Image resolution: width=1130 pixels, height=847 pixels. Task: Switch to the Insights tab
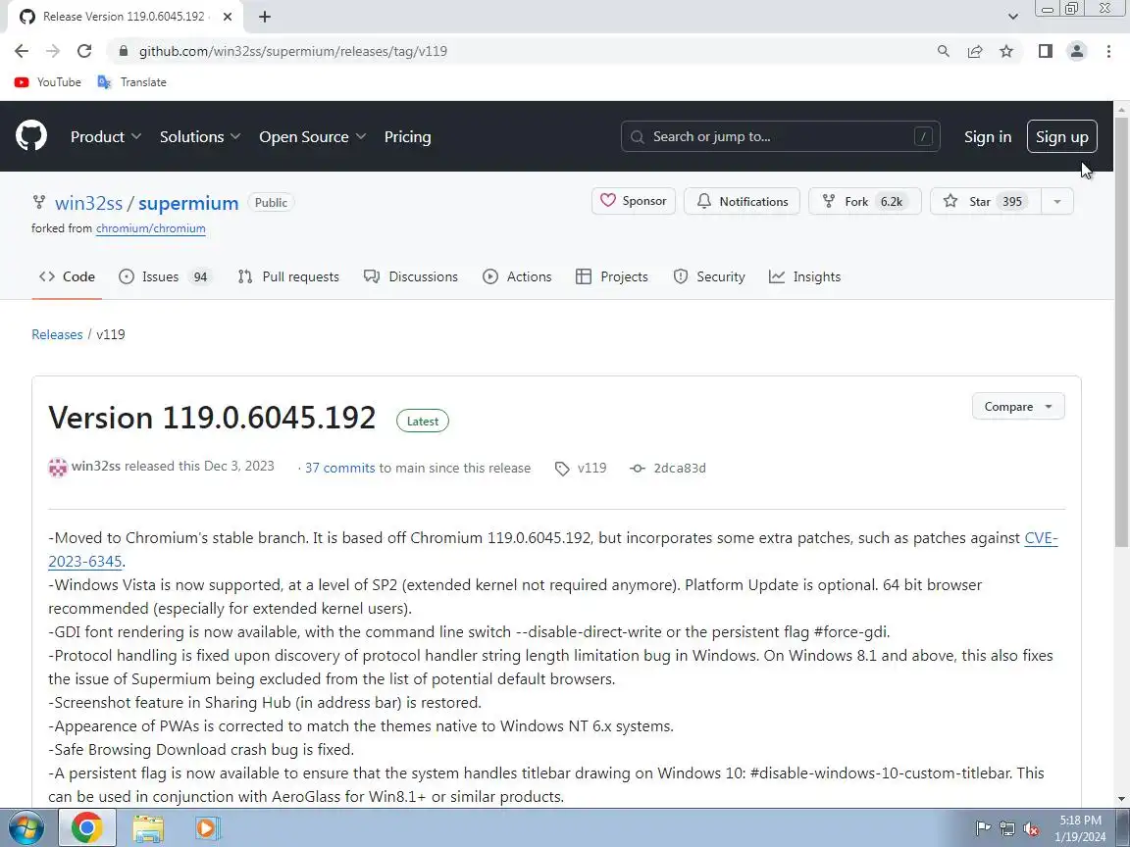pos(805,276)
